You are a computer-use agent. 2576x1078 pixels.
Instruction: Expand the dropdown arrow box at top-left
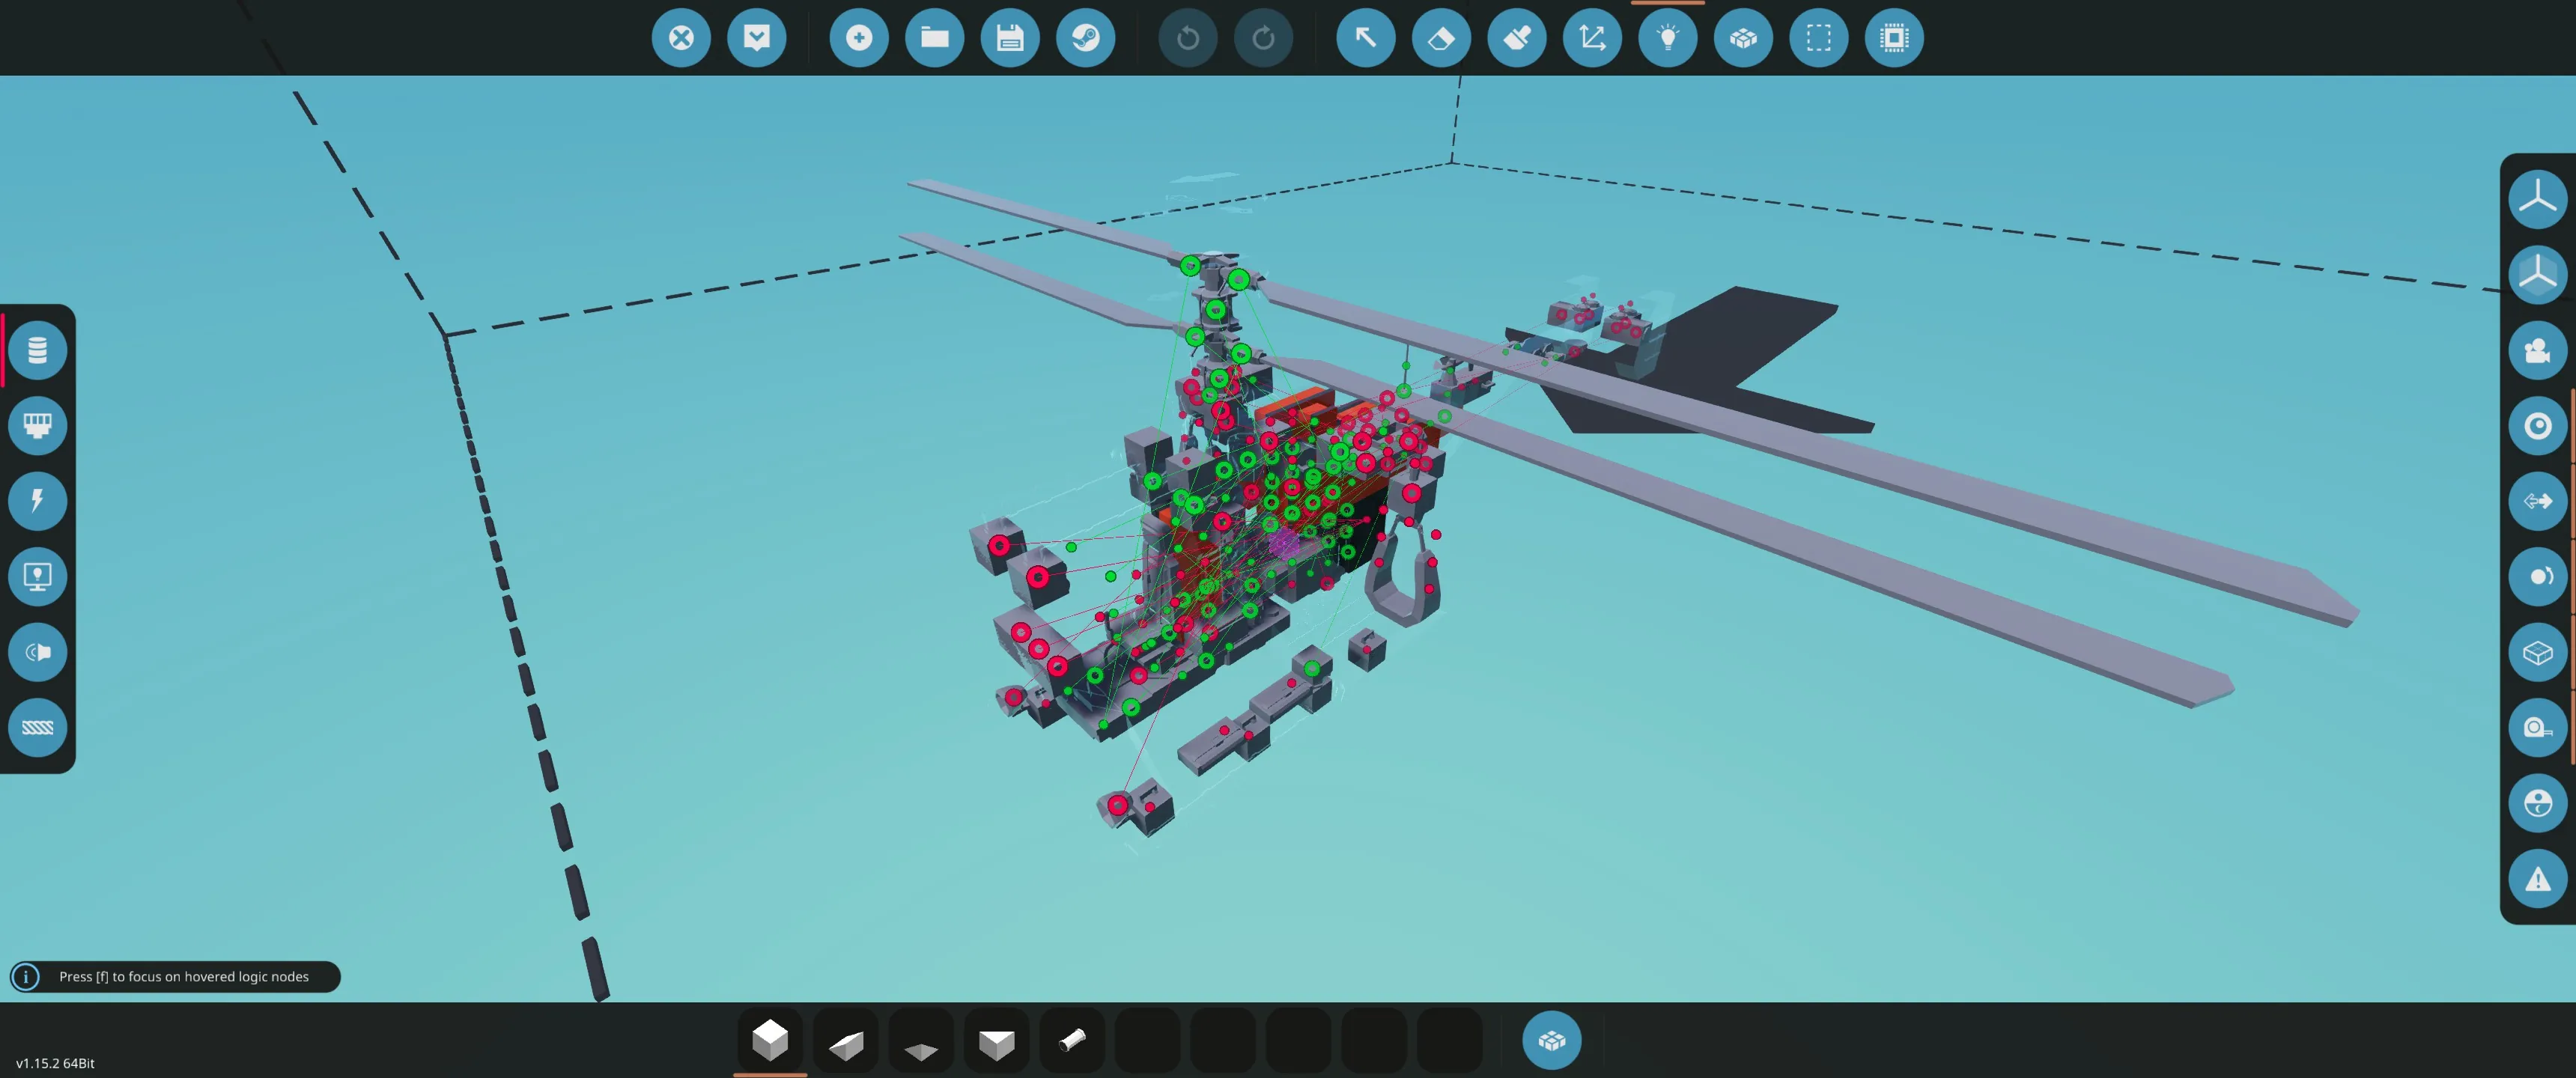click(x=756, y=38)
